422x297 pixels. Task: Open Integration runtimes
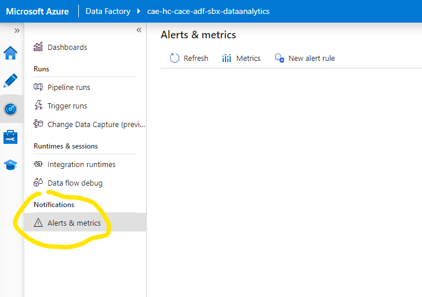(81, 164)
